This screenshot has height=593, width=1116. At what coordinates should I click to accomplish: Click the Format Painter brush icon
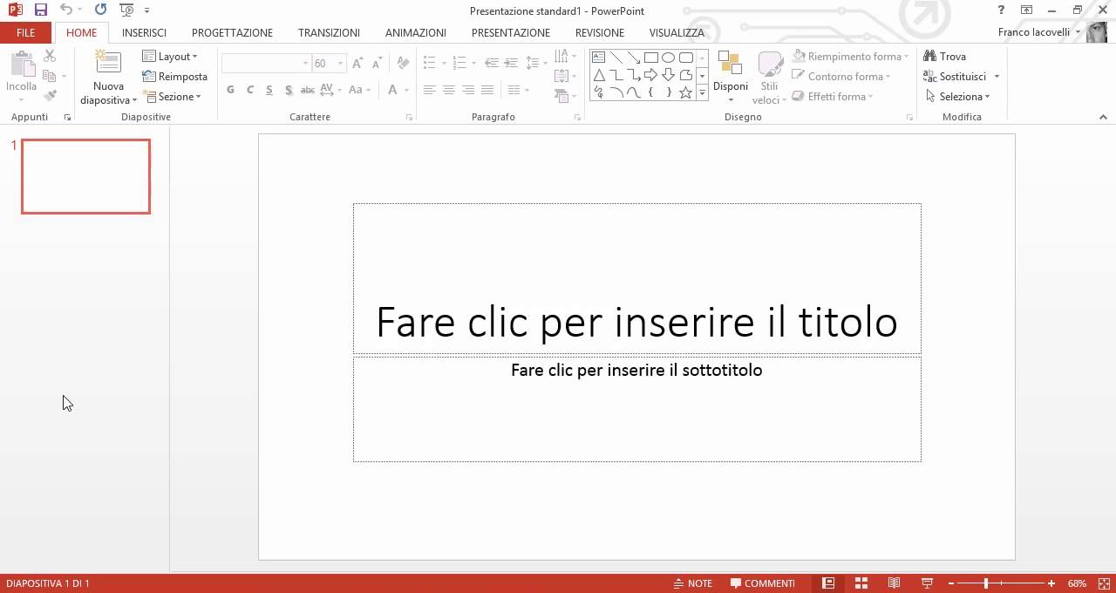click(50, 96)
